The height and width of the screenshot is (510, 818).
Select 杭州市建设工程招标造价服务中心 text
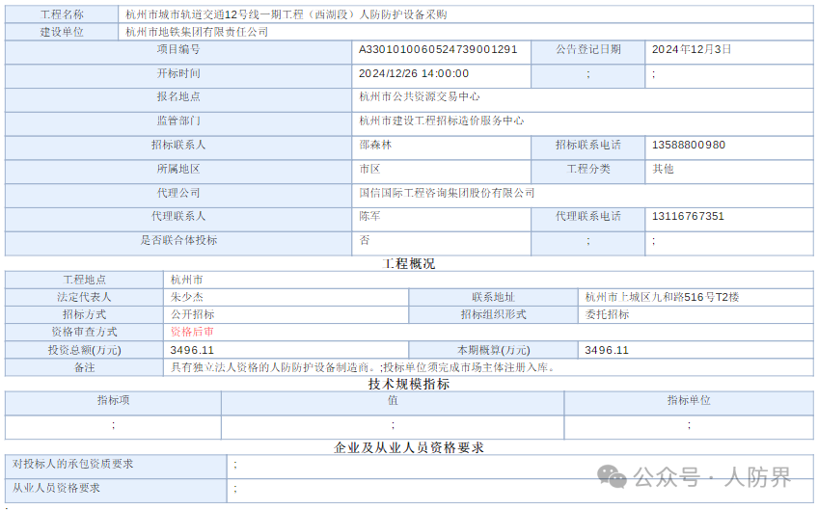click(x=442, y=121)
